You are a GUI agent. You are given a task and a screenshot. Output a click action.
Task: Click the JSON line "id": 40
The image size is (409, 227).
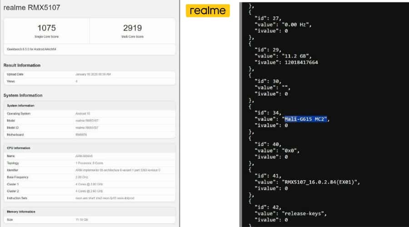tap(268, 144)
